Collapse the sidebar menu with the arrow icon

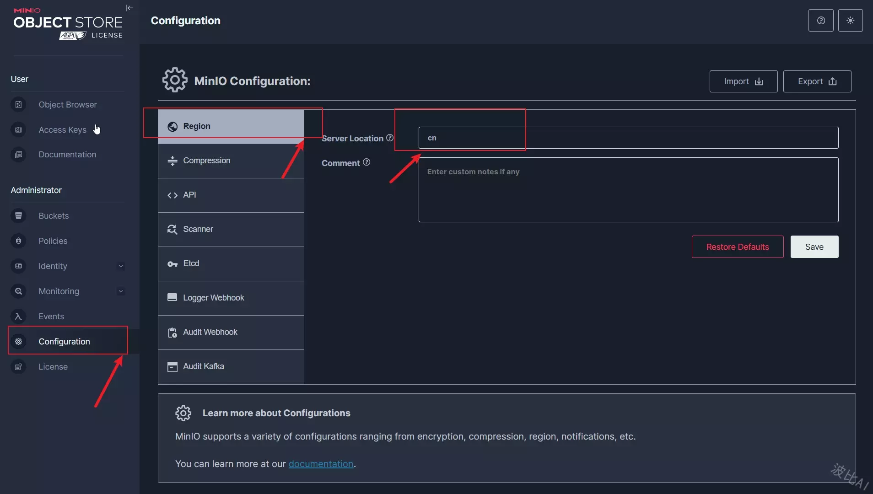(129, 8)
